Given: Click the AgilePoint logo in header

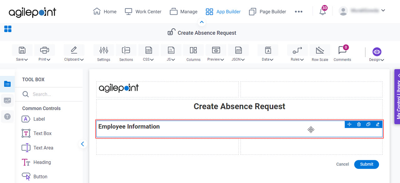Looking at the screenshot, I should [32, 12].
